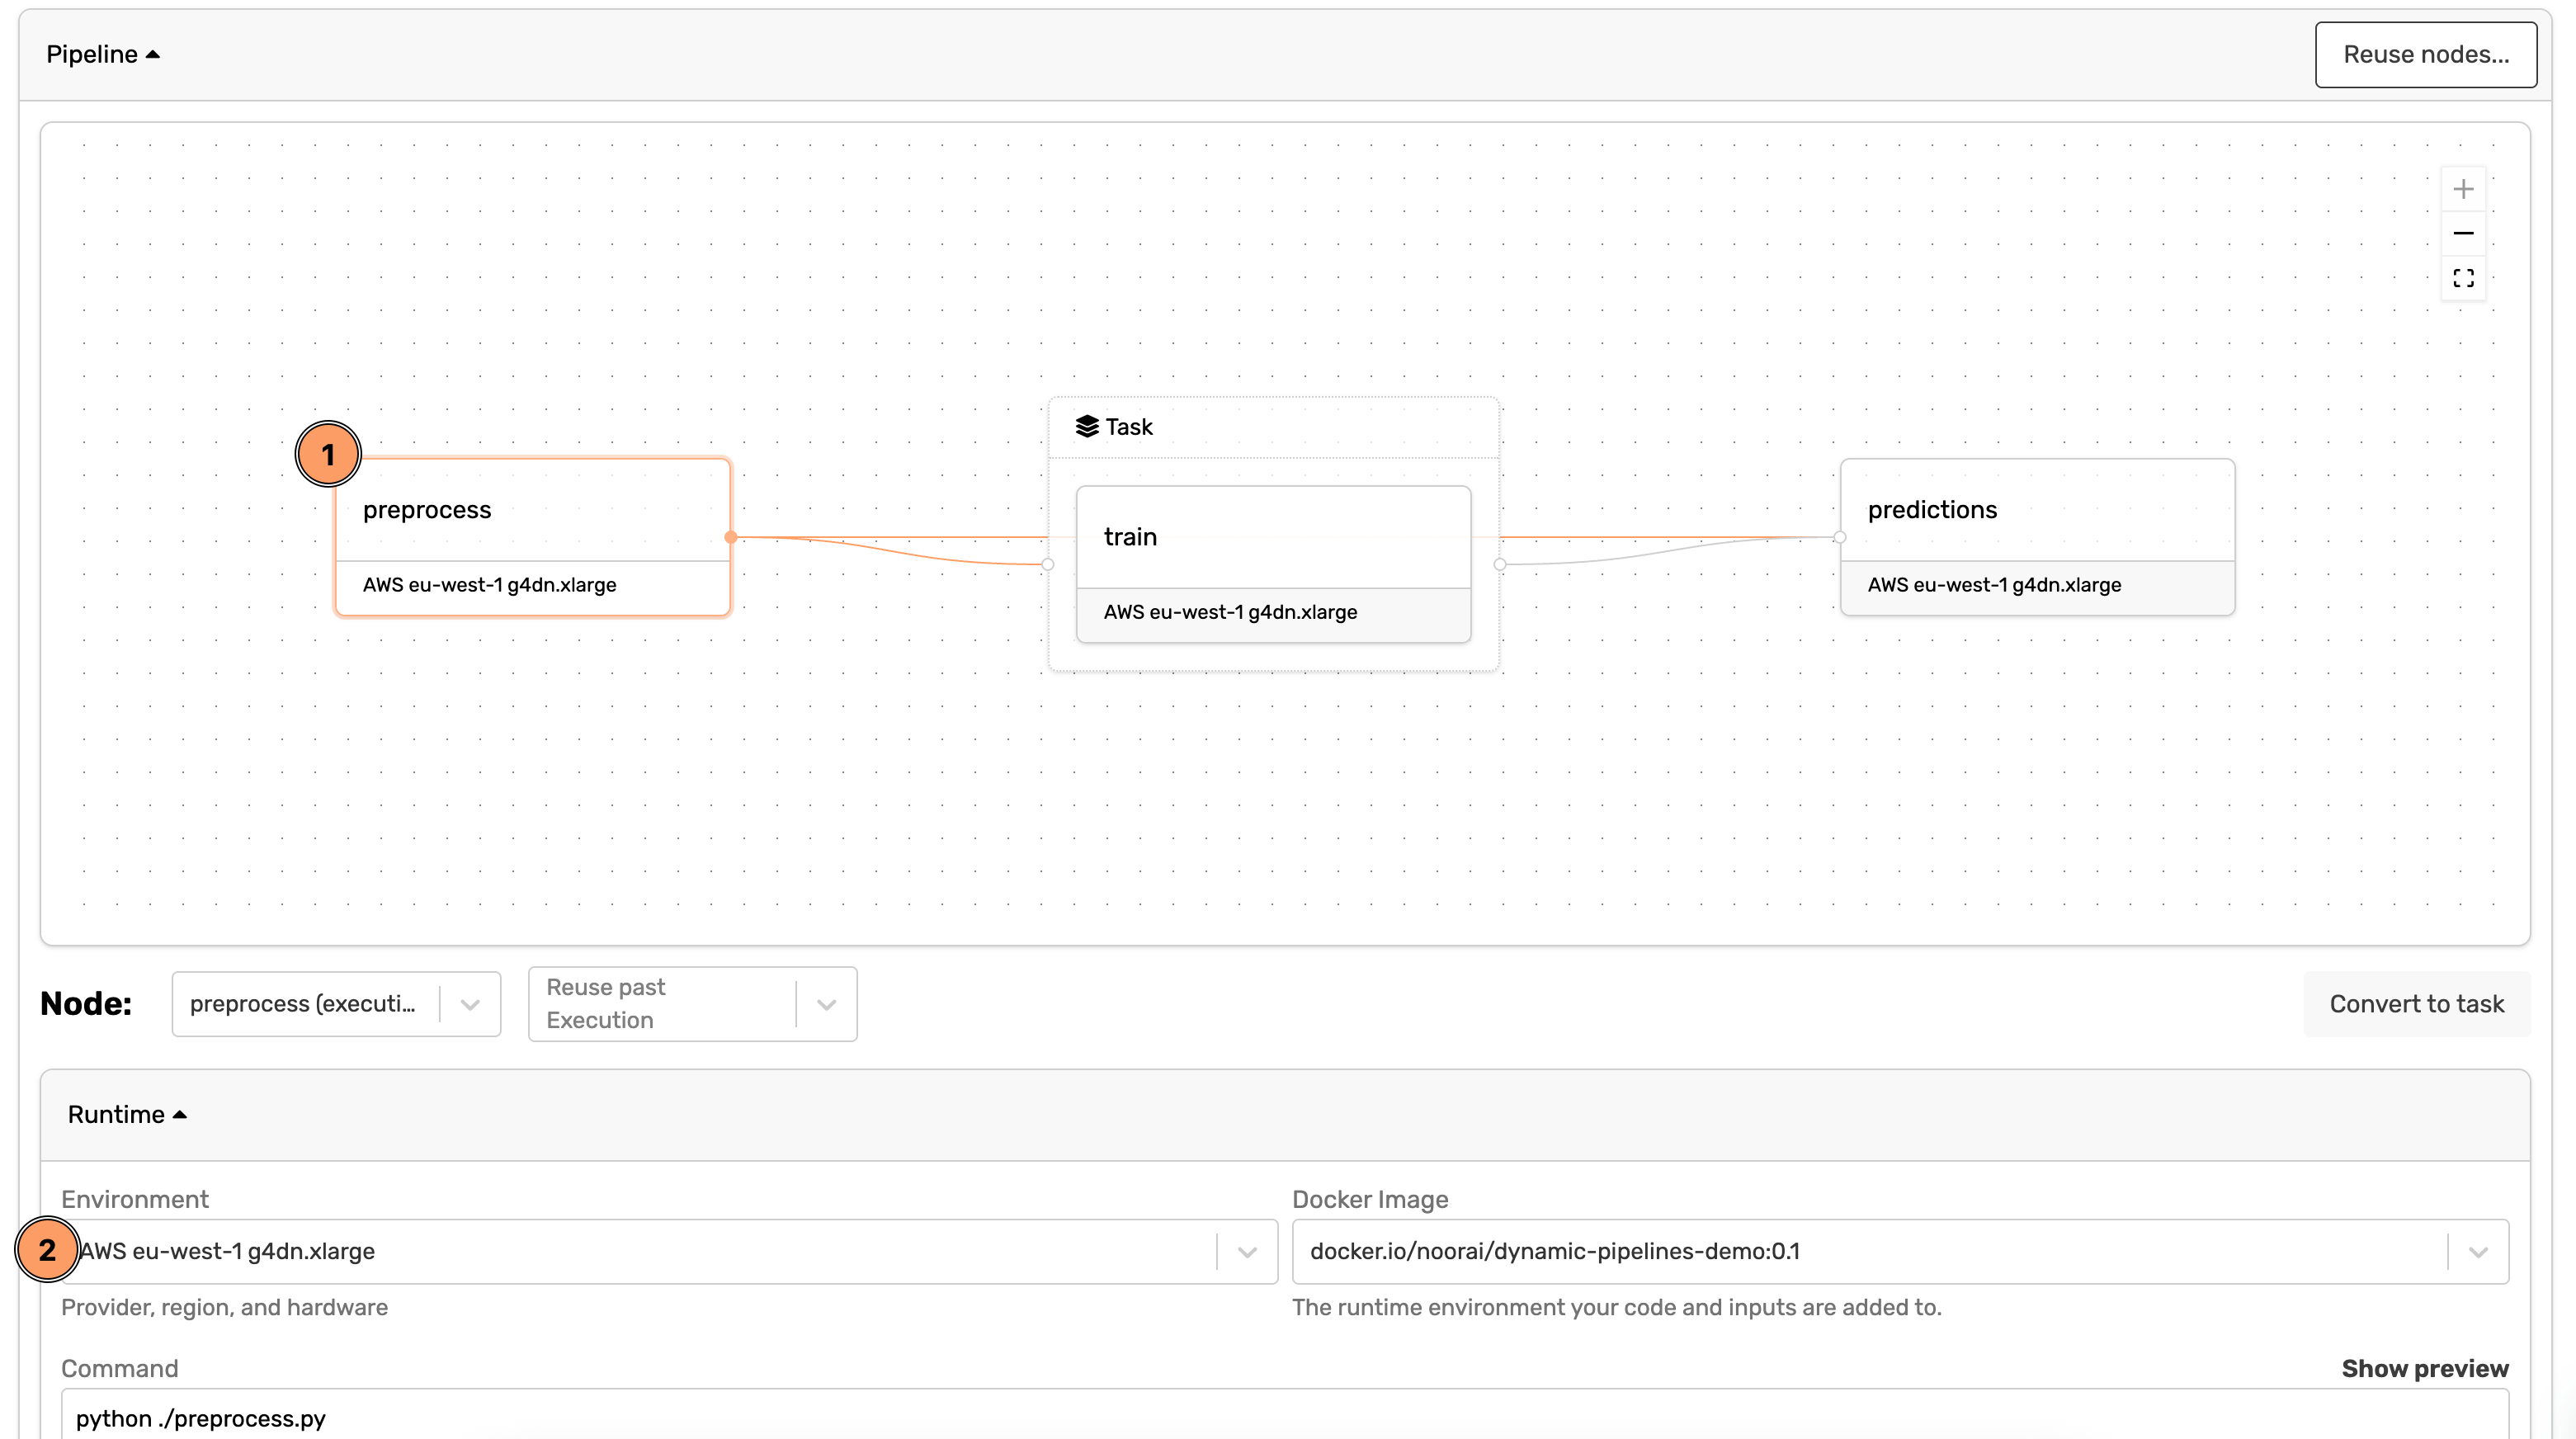Open the Node selector dropdown

(x=470, y=1004)
